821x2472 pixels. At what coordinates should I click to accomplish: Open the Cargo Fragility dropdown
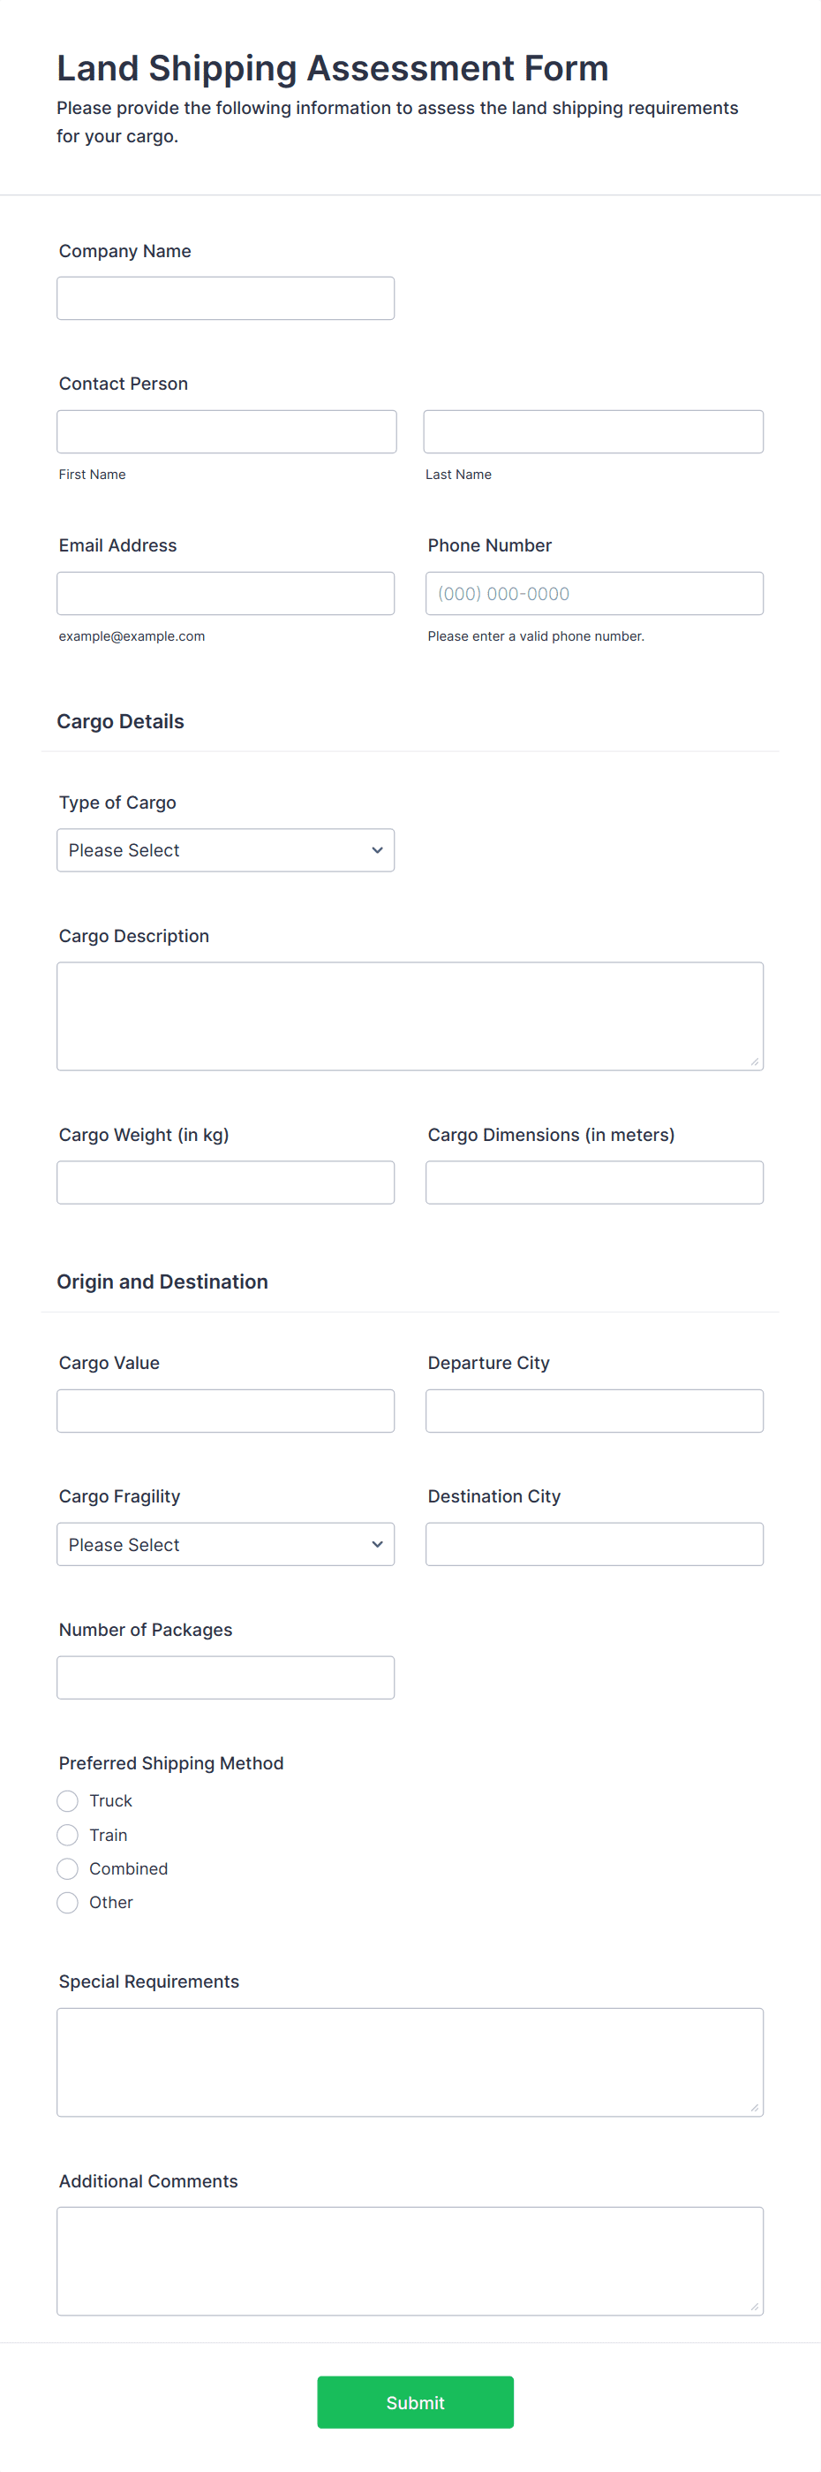tap(225, 1544)
